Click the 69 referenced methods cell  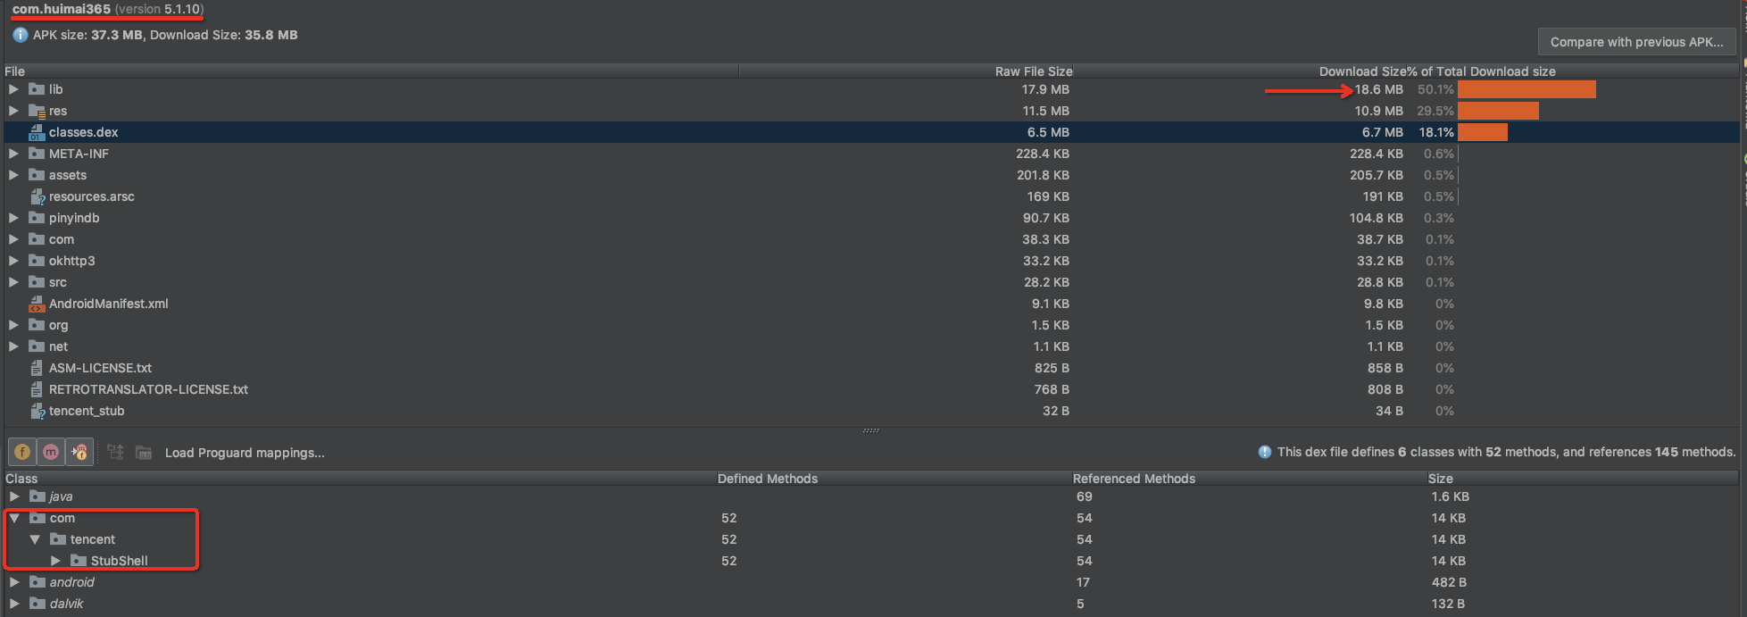[1085, 496]
